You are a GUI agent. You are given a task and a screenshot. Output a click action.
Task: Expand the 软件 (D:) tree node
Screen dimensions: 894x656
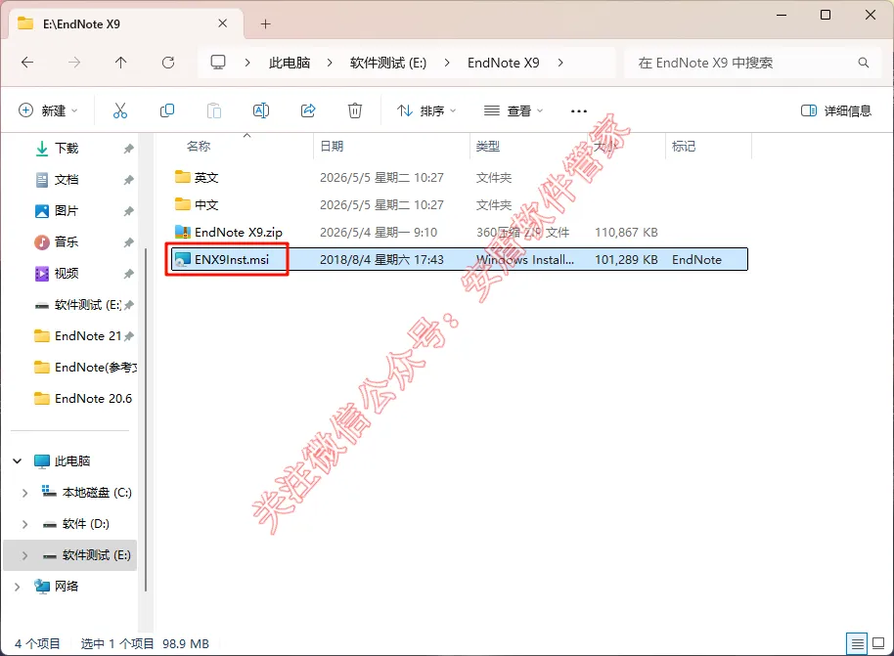point(24,524)
